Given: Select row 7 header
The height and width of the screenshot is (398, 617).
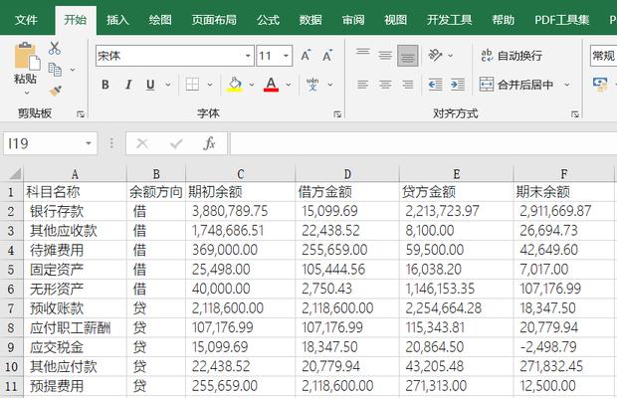Looking at the screenshot, I should (x=11, y=308).
